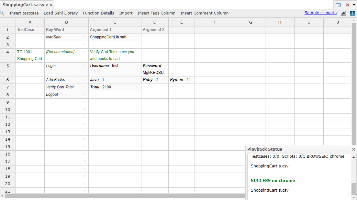Open Function Details
The width and height of the screenshot is (357, 200).
tap(98, 13)
